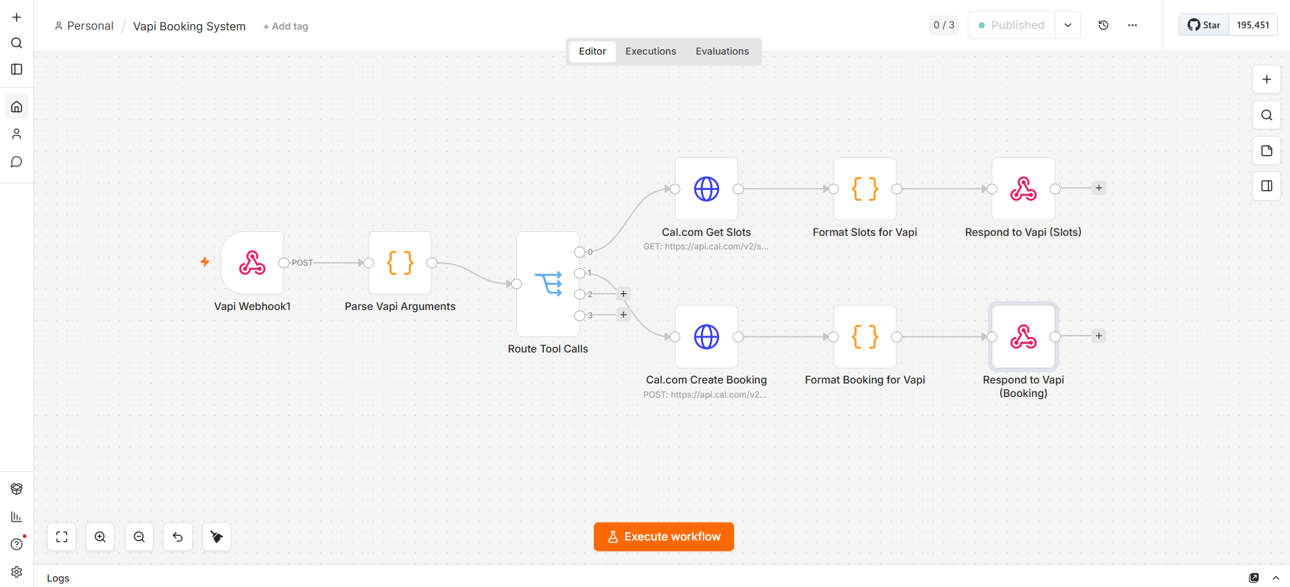This screenshot has width=1290, height=587.
Task: Select the Vapi Webhook1 node
Action: click(x=252, y=263)
